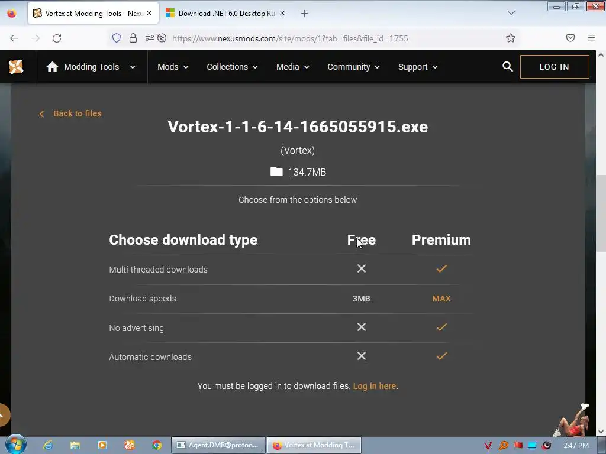Click the Automatic downloads row label
The image size is (606, 454).
click(x=150, y=357)
